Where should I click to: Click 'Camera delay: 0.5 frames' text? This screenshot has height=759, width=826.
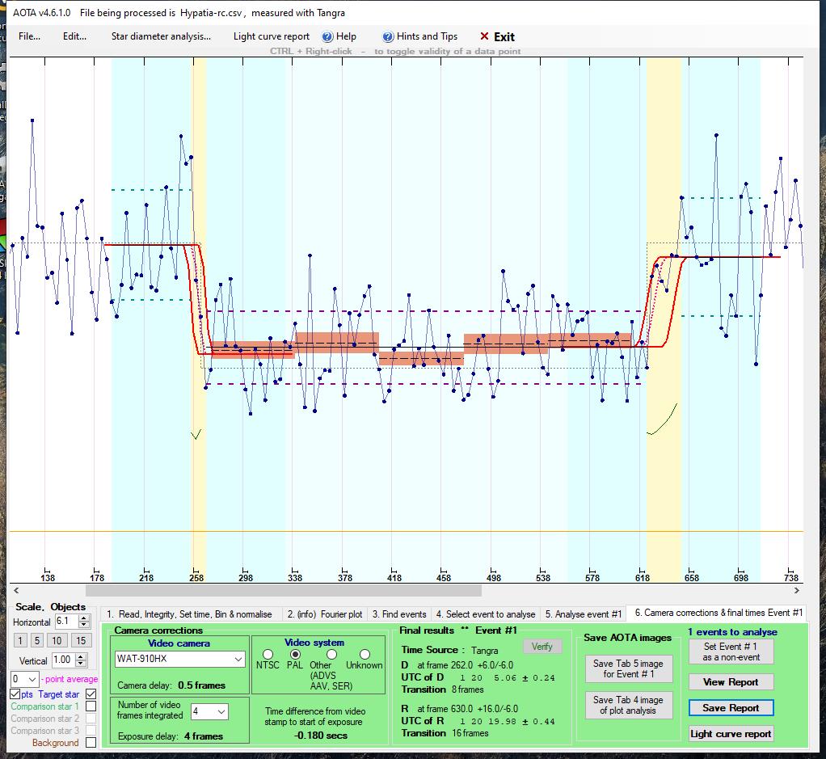(171, 685)
